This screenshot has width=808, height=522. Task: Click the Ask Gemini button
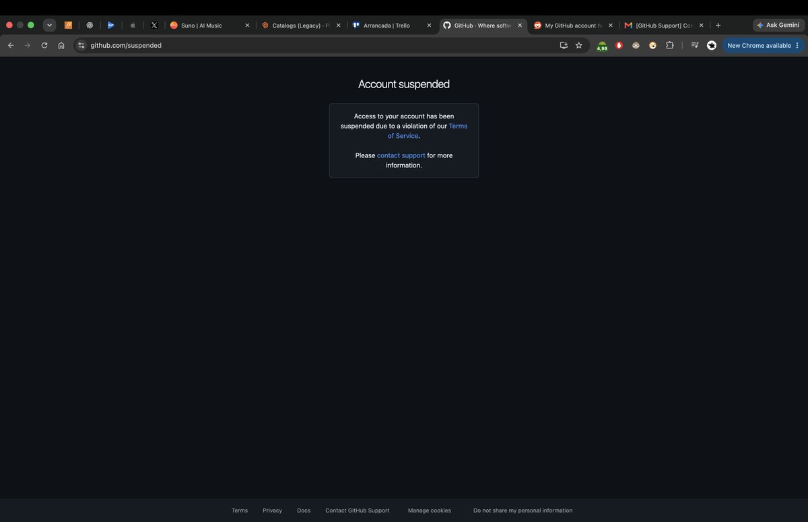point(778,25)
